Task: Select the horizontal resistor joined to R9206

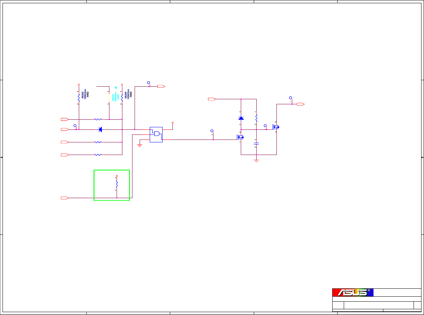Action: 98,119
